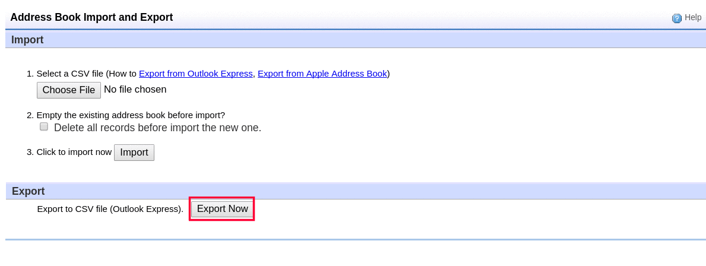This screenshot has width=706, height=266.
Task: Click the 'Select a CSV file' step text
Action: [69, 74]
